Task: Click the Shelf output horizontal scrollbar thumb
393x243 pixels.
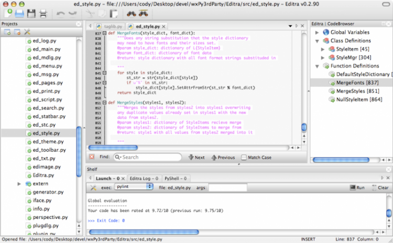Action: coord(144,232)
